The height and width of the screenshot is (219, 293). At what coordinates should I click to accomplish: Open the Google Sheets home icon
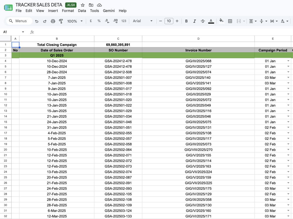(x=8, y=8)
